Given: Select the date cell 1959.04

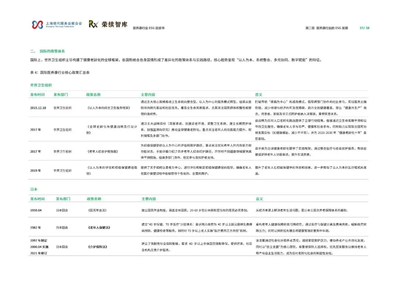Looking at the screenshot, I should [36, 210].
